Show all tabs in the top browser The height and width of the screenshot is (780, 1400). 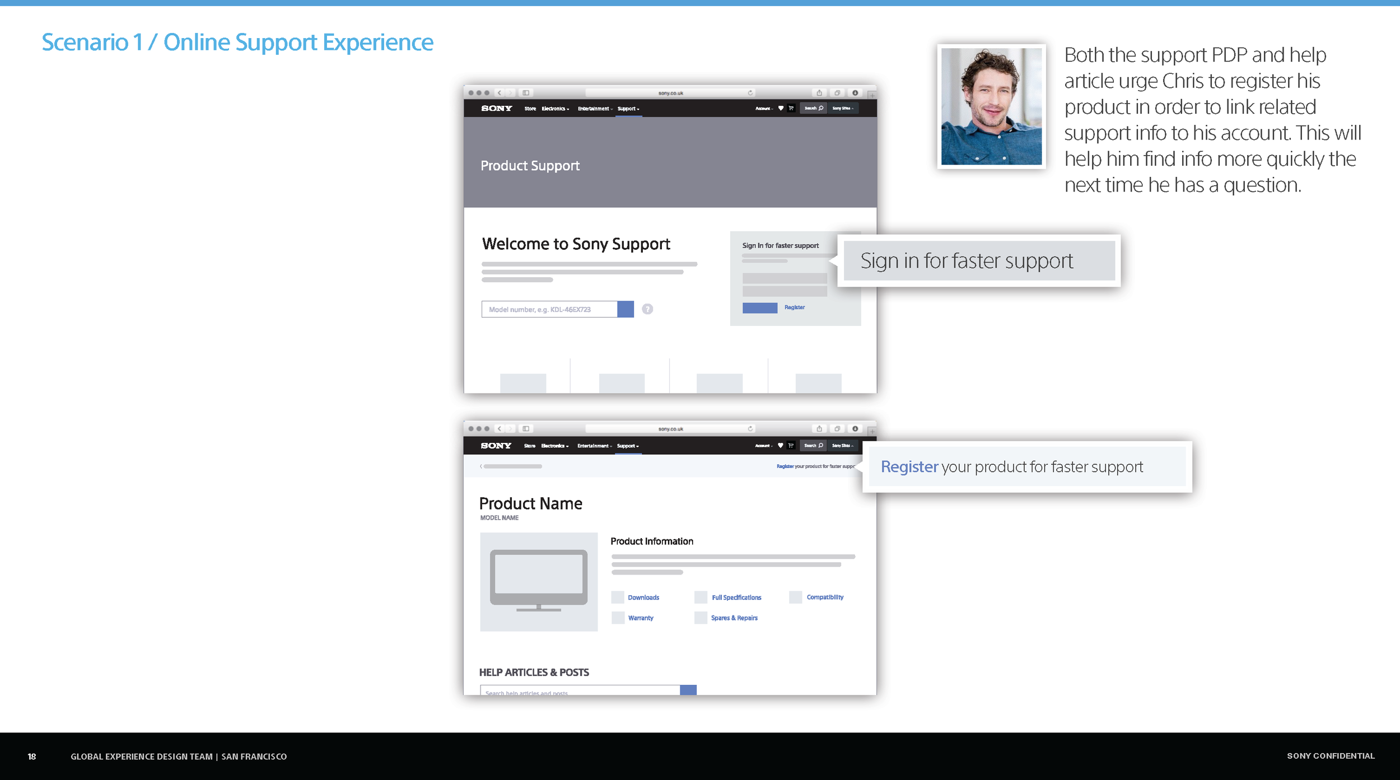click(837, 93)
